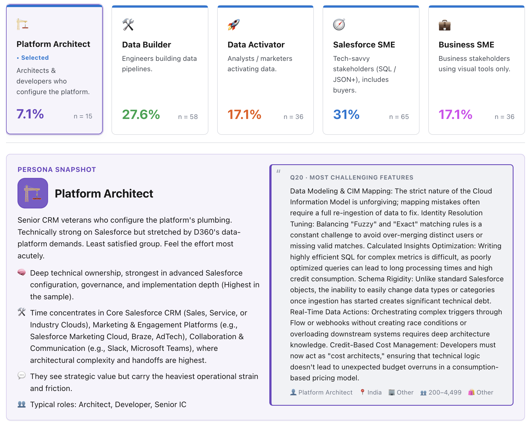Click the compass icon for Salesforce SME

pos(339,25)
